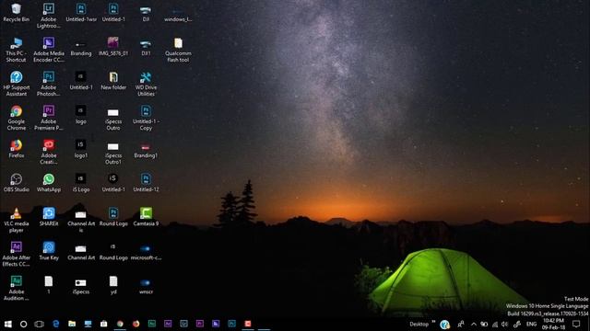Open Cortana search circle on taskbar
Viewport: 590px width, 331px height.
click(x=23, y=324)
